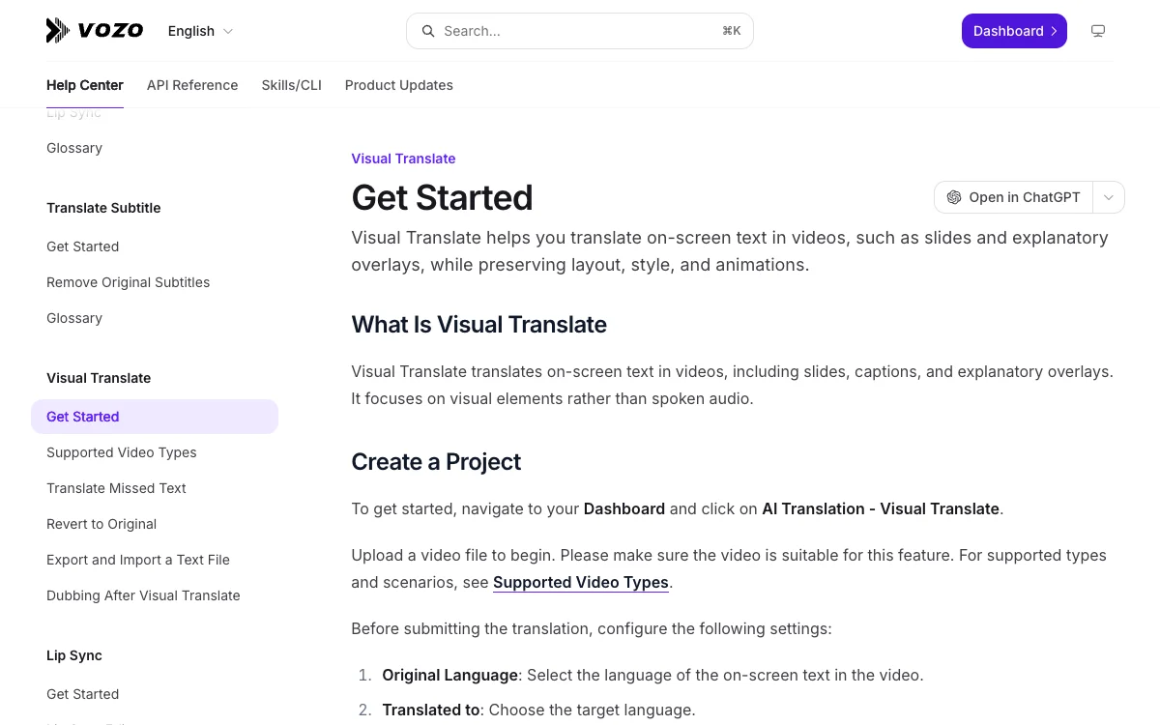
Task: Click the Translated to list item
Action: (538, 710)
